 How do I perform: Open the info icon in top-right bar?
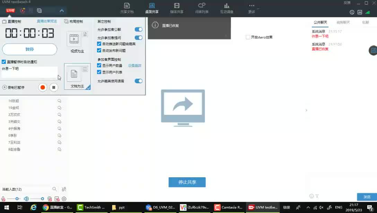click(352, 12)
